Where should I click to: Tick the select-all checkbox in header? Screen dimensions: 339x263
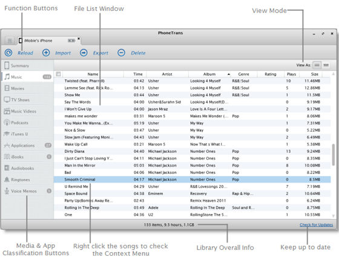58,74
